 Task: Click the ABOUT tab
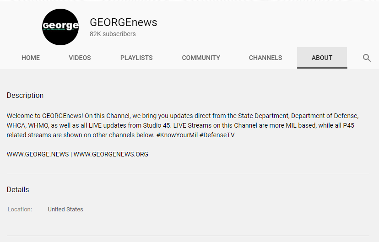322,58
